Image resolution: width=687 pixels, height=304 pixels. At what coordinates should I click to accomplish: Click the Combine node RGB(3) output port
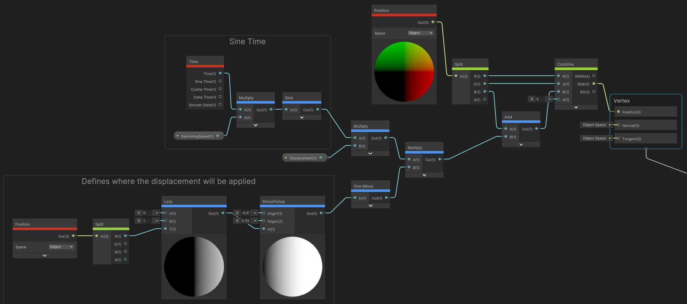click(594, 84)
